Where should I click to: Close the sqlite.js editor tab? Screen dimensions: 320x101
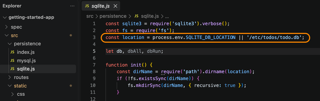pos(115,6)
